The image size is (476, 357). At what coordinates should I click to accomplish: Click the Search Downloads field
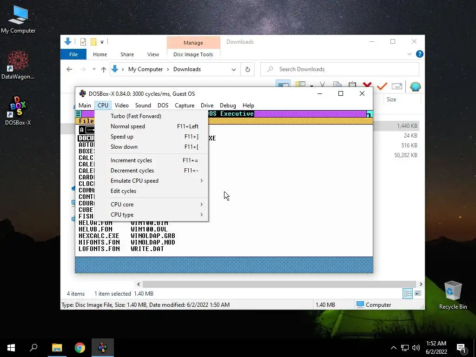click(340, 69)
